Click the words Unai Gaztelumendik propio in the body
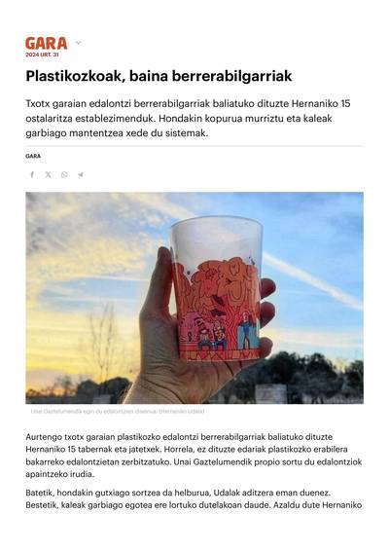This screenshot has width=389, height=551. (221, 461)
